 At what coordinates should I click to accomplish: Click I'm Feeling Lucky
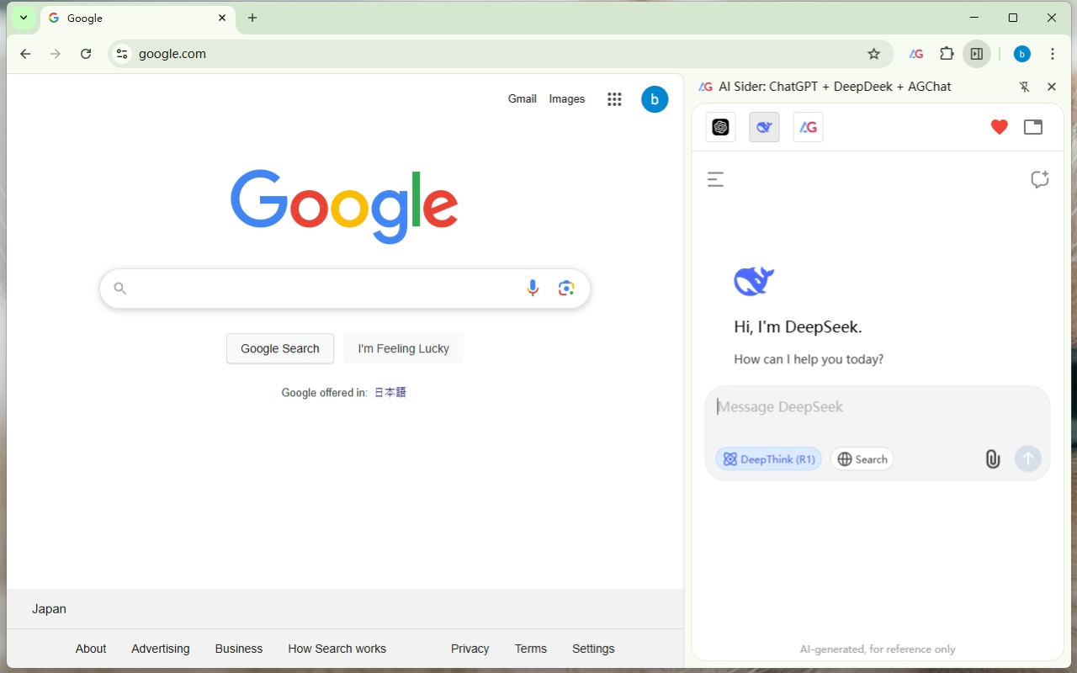(403, 348)
